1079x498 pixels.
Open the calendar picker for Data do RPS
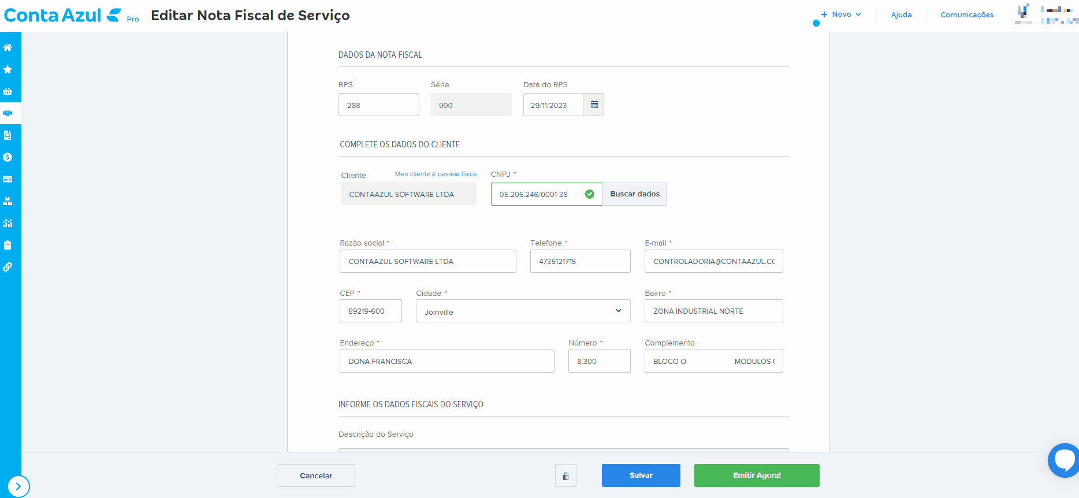tap(594, 105)
